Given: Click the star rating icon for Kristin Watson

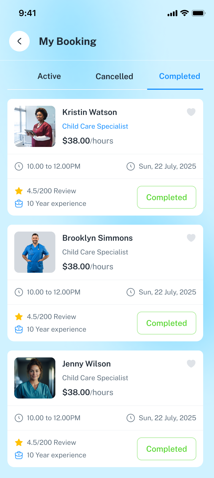Looking at the screenshot, I should pos(19,191).
